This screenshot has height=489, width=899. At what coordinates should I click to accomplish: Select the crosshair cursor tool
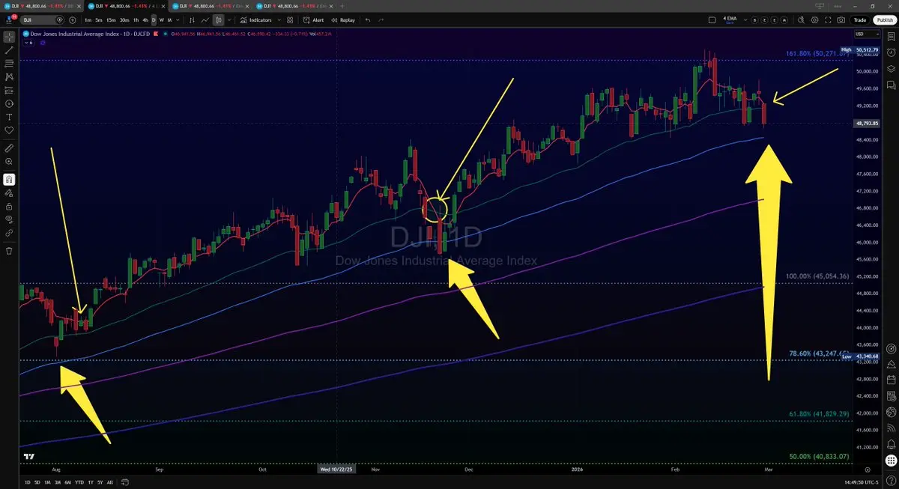click(9, 36)
